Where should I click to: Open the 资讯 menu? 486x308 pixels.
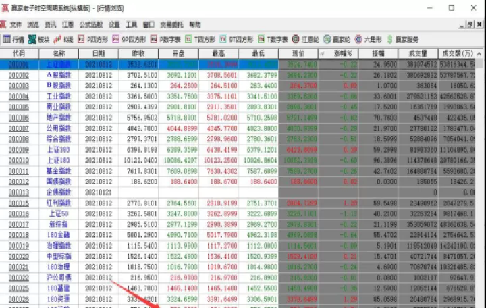(51, 24)
